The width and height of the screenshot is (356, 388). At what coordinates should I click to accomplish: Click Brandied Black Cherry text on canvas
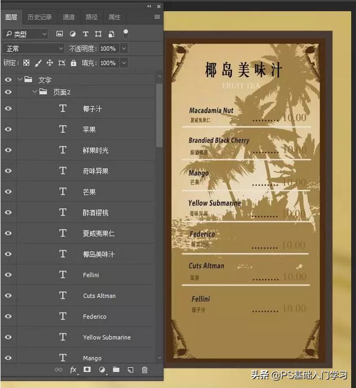click(219, 140)
